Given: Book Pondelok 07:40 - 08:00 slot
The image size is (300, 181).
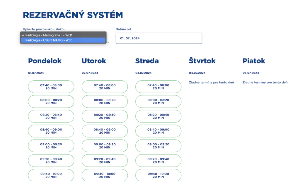Looking at the screenshot, I should pos(51,87).
